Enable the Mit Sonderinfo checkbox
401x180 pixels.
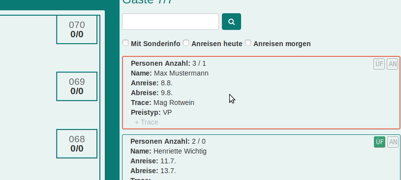point(125,43)
